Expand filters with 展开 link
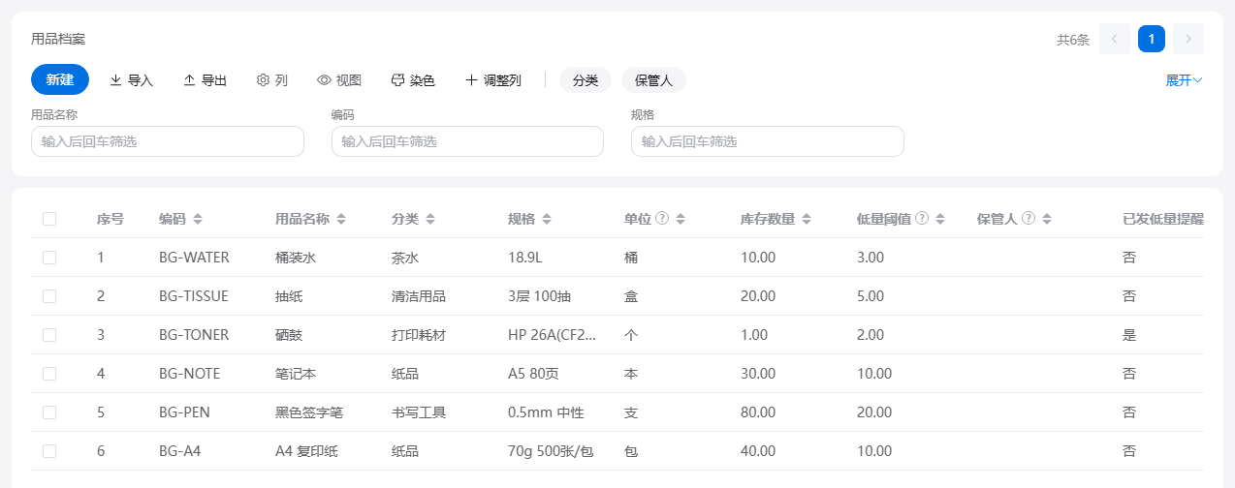The image size is (1235, 488). pyautogui.click(x=1184, y=80)
